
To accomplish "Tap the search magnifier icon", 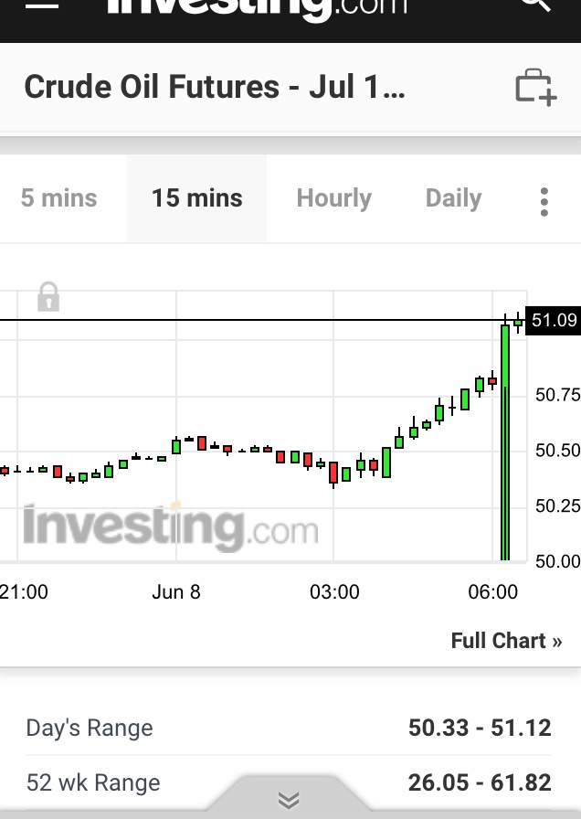I will (x=536, y=5).
